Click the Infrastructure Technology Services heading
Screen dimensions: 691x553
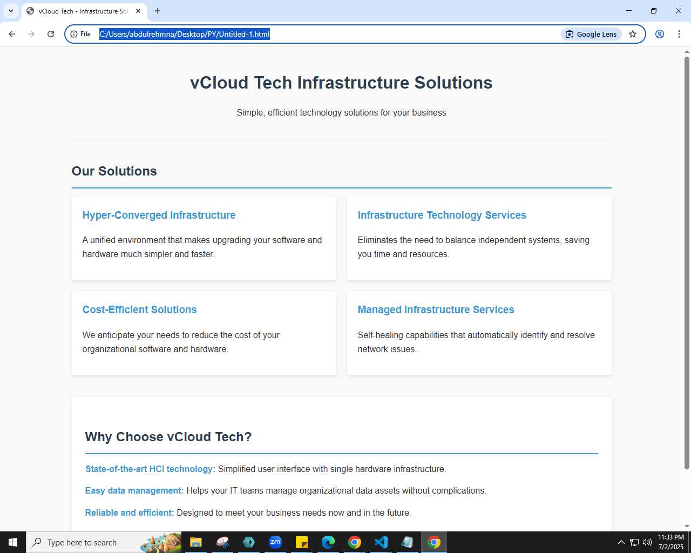442,215
